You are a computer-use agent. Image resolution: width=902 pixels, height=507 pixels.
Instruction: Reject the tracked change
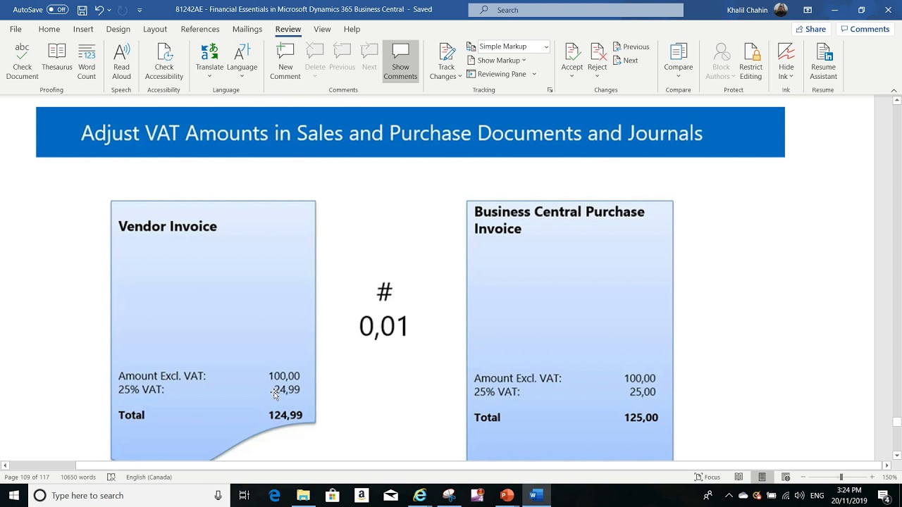click(x=597, y=61)
